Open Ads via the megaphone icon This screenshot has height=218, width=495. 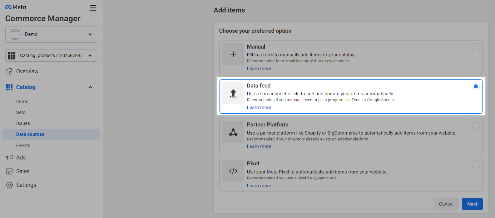pyautogui.click(x=9, y=158)
